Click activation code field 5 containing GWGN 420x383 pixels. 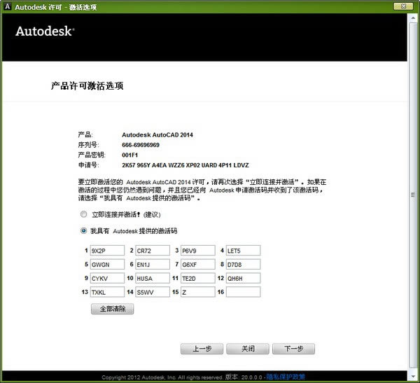[x=107, y=265]
